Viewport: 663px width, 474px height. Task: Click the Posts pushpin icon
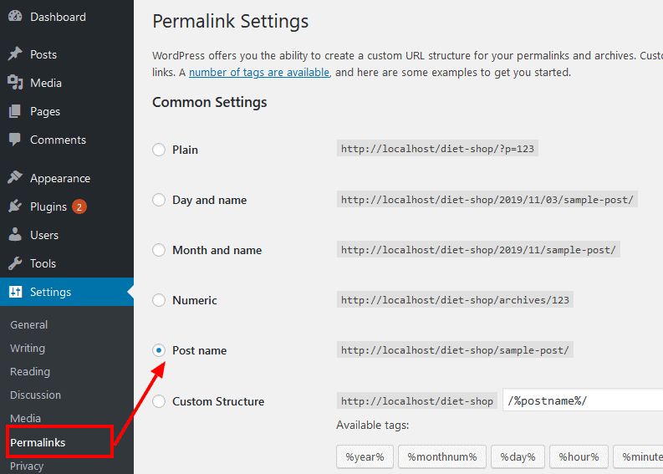click(15, 54)
